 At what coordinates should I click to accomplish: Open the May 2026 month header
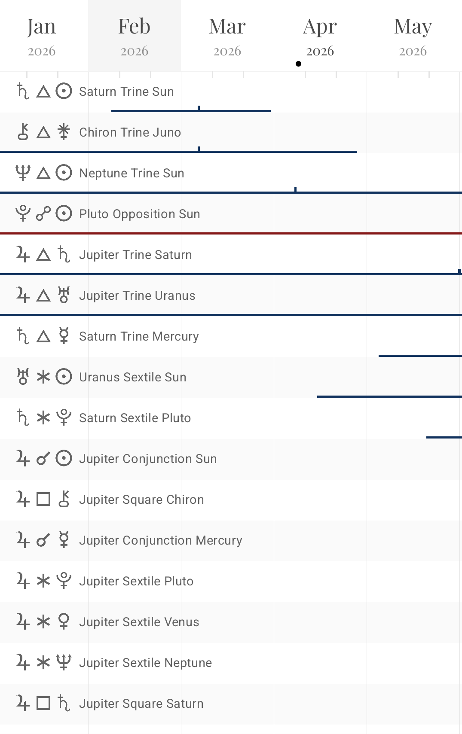[413, 36]
